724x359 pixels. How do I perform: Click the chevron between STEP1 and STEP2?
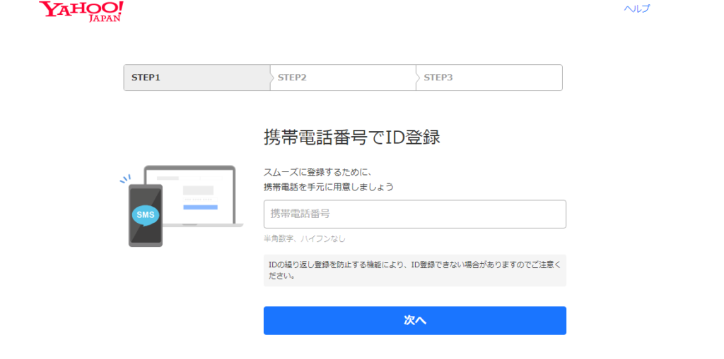271,78
